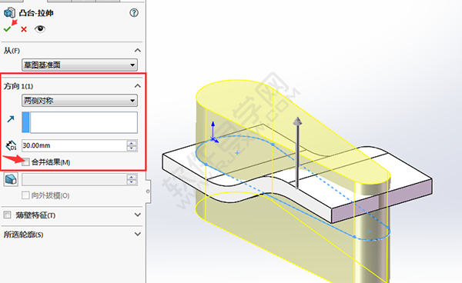
Task: Click the extrude direction arrow icon
Action: [11, 119]
